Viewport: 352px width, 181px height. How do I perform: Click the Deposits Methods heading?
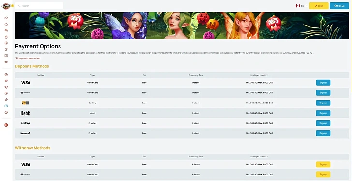pyautogui.click(x=32, y=66)
